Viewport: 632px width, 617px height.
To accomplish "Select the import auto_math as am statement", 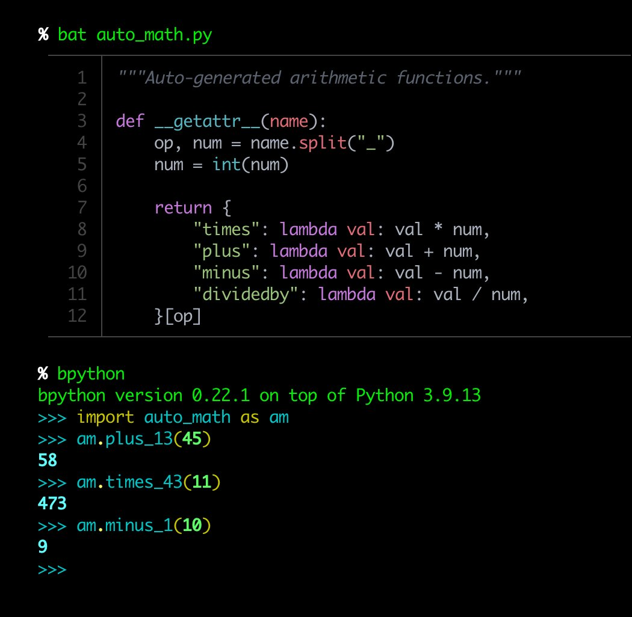I will pos(184,416).
